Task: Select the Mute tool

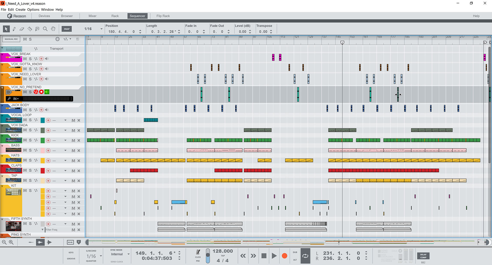Action: pos(37,29)
